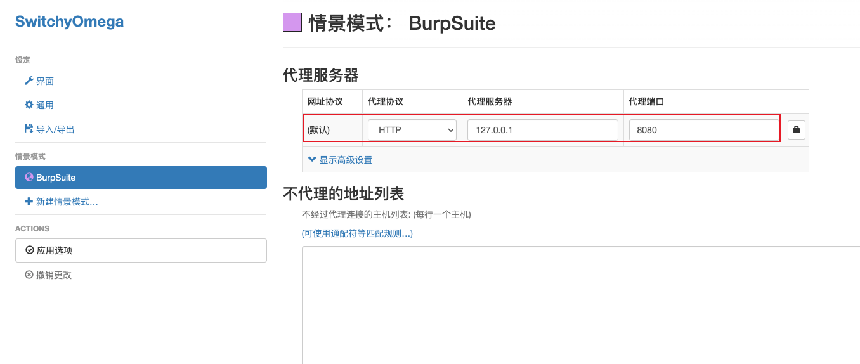Click the proxy port field 8080

point(704,130)
